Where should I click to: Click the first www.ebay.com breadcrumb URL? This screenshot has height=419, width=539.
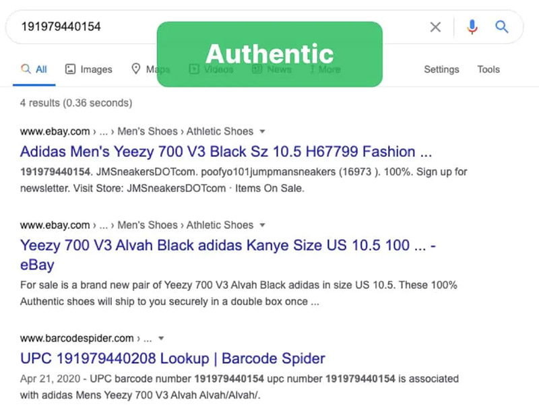pos(55,131)
